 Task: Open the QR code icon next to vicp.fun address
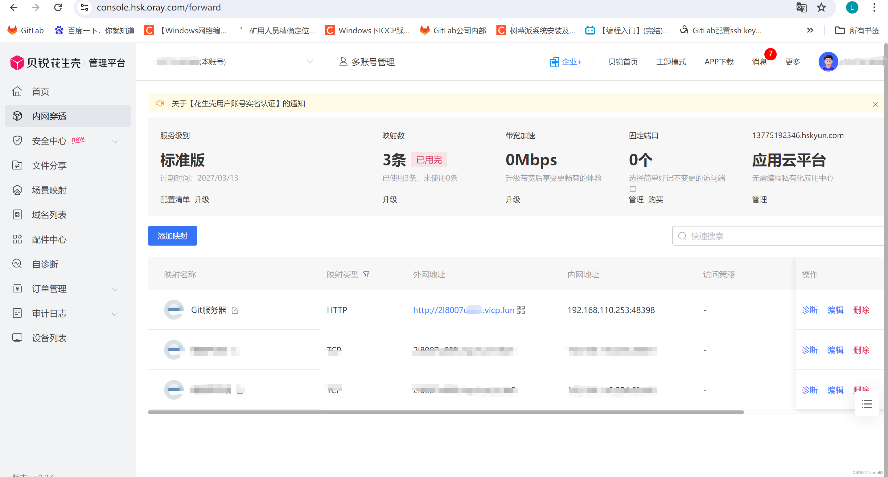pyautogui.click(x=520, y=310)
